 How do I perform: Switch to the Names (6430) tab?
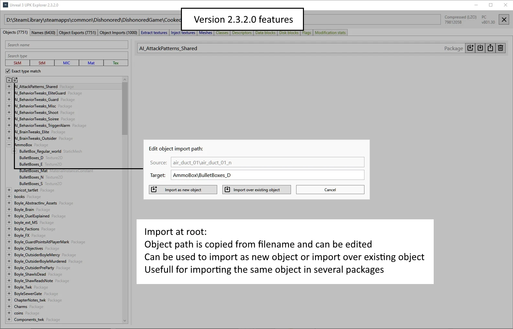click(x=43, y=33)
